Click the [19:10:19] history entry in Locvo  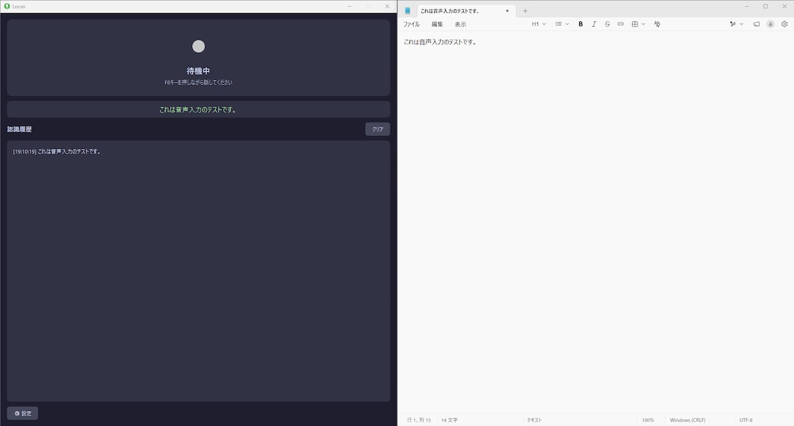point(57,152)
